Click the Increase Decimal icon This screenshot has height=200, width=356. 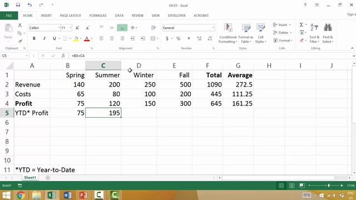pos(199,38)
